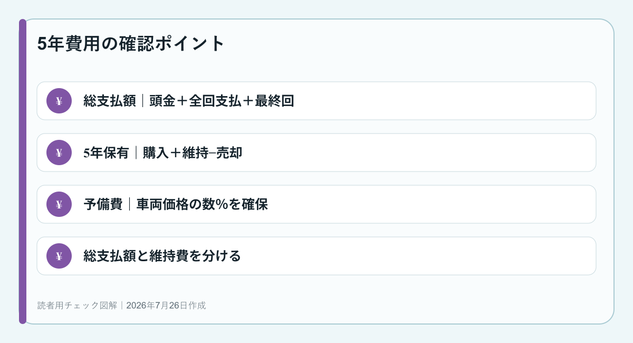633x343 pixels.
Task: Click the purple vertical accent bar
Action: pos(23,171)
